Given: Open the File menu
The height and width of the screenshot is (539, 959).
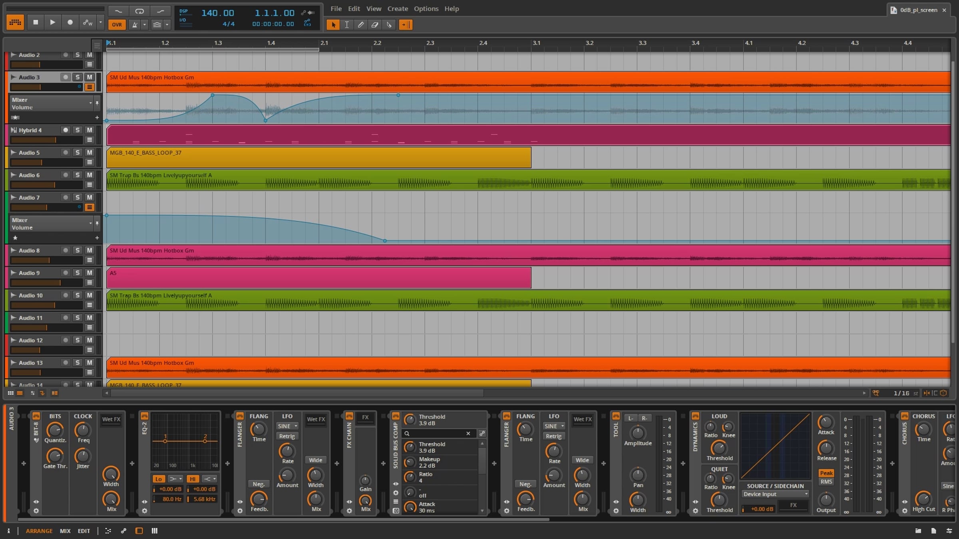Looking at the screenshot, I should (336, 9).
